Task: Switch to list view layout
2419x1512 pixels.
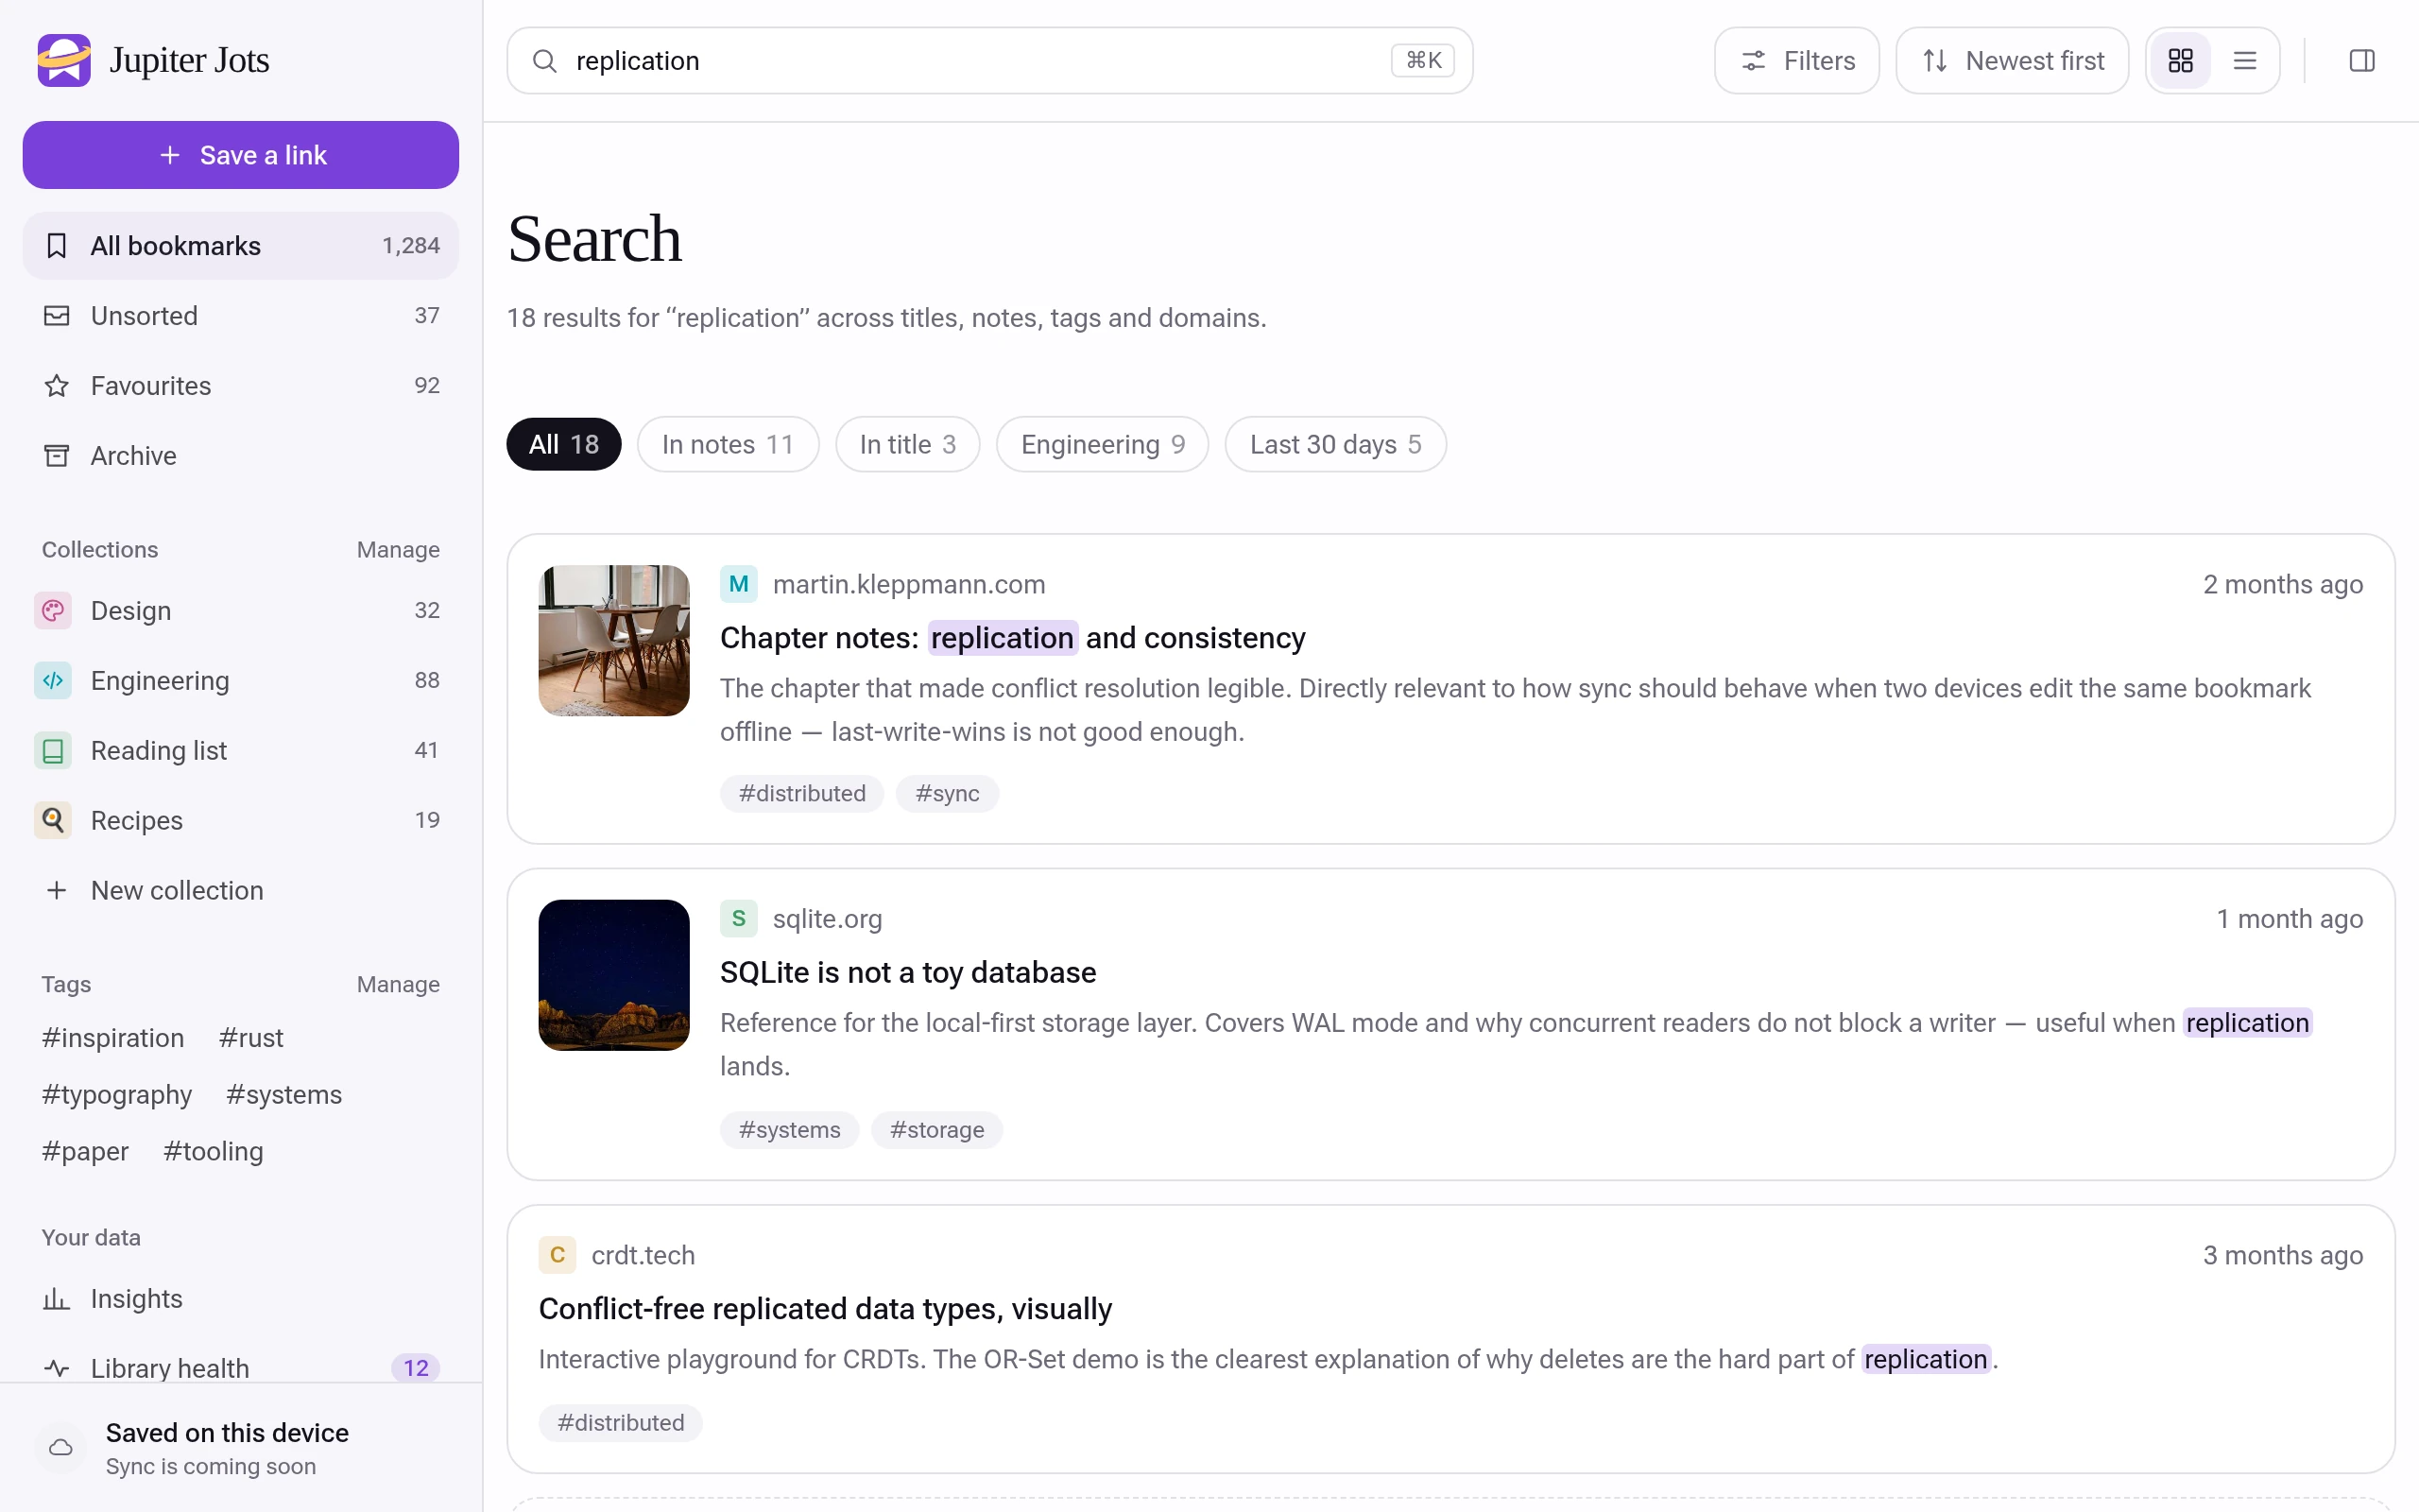Action: pos(2244,61)
